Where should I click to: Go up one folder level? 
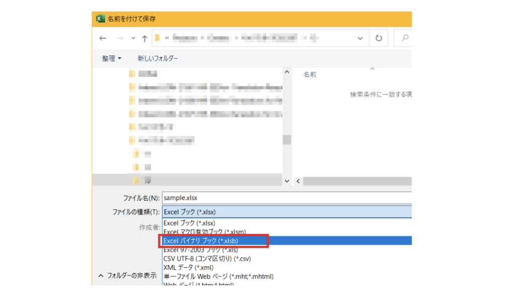pos(144,38)
